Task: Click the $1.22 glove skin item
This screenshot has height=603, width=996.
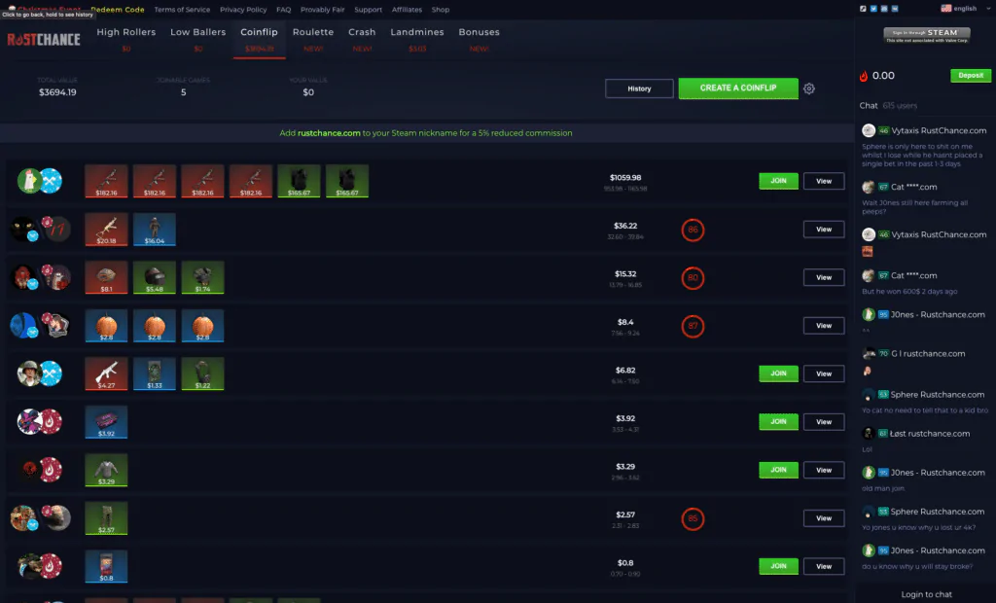Action: pos(202,373)
